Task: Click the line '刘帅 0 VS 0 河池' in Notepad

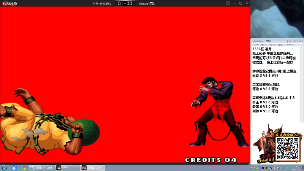Action: coord(265,111)
